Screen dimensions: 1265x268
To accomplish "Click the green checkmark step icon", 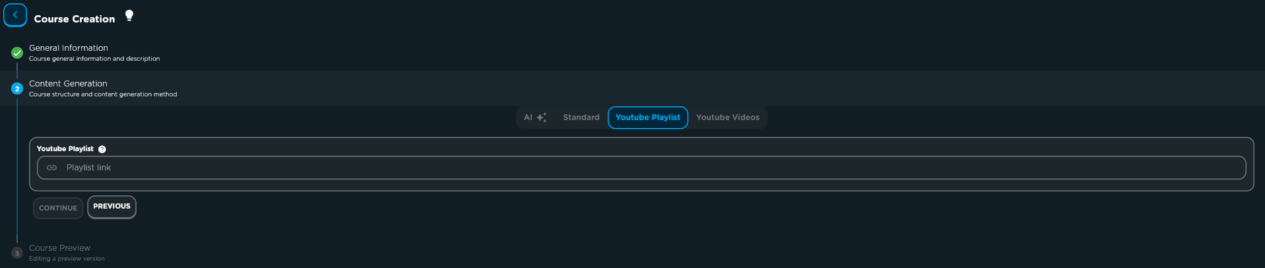I will [17, 53].
